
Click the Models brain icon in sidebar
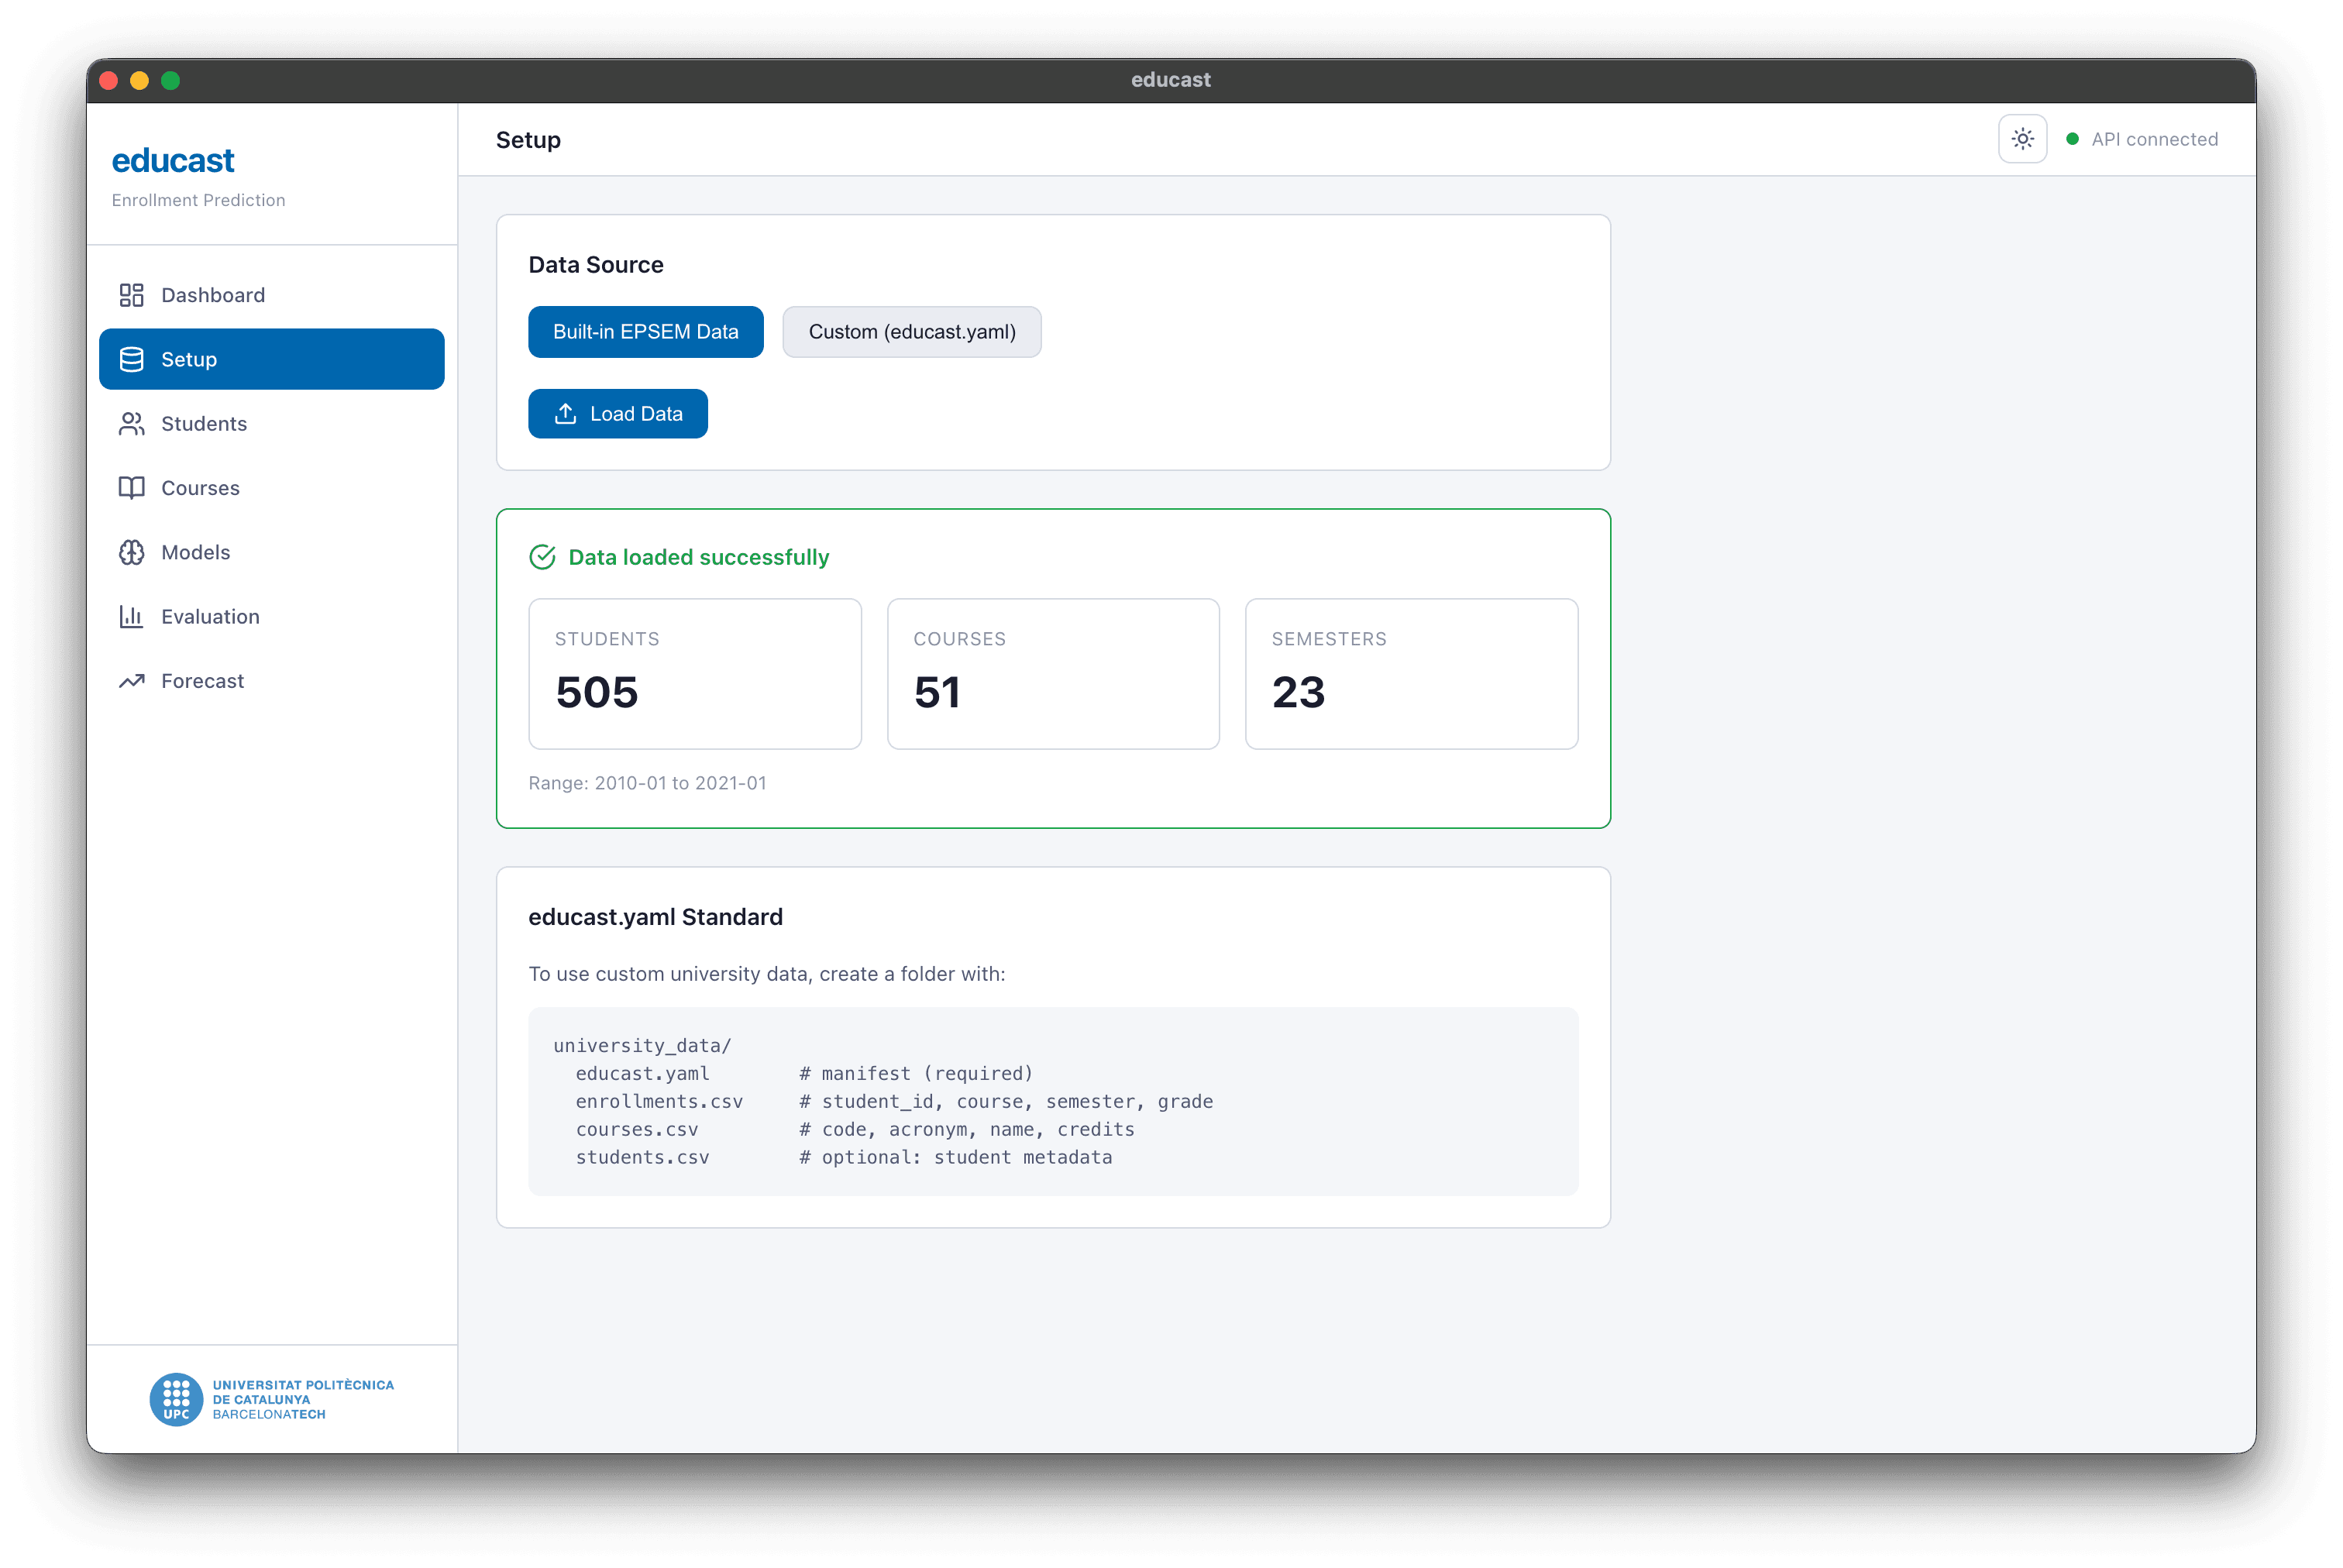pos(131,552)
